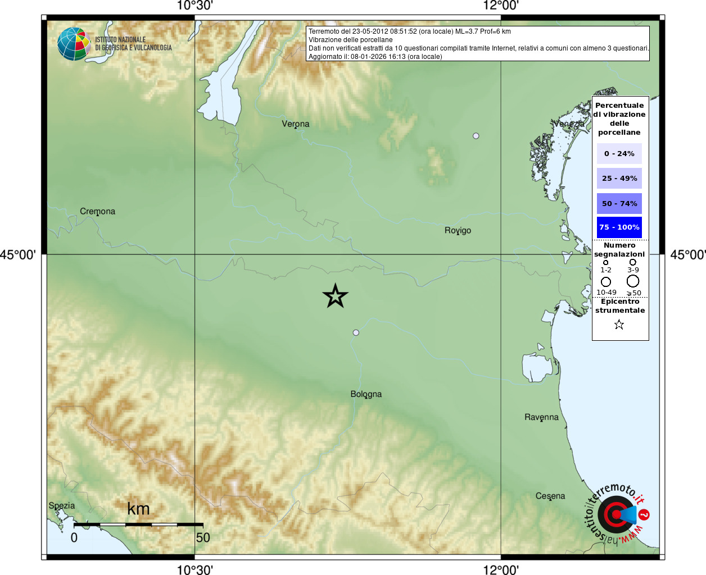Click the km scale unit label

point(138,509)
